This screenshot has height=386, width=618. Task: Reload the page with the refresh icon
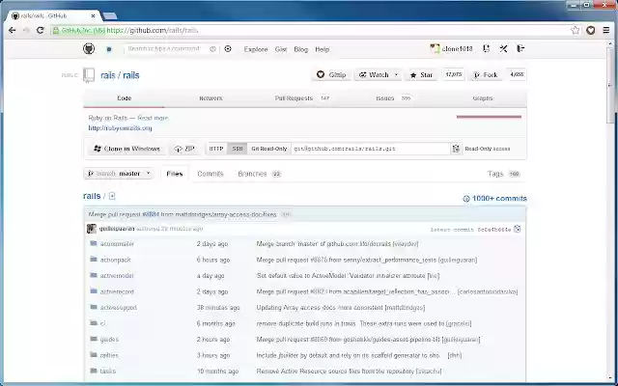(41, 30)
